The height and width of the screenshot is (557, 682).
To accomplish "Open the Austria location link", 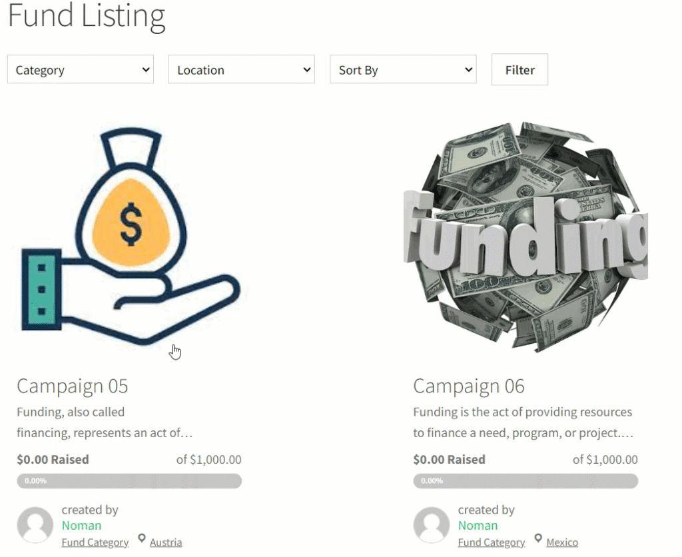I will [x=166, y=542].
